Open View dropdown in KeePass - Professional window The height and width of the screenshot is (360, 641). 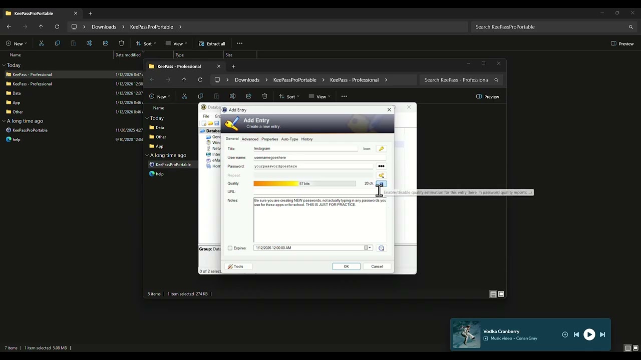(x=319, y=96)
